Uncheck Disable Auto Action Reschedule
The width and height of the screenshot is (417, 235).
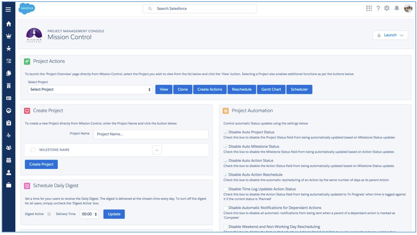226,175
